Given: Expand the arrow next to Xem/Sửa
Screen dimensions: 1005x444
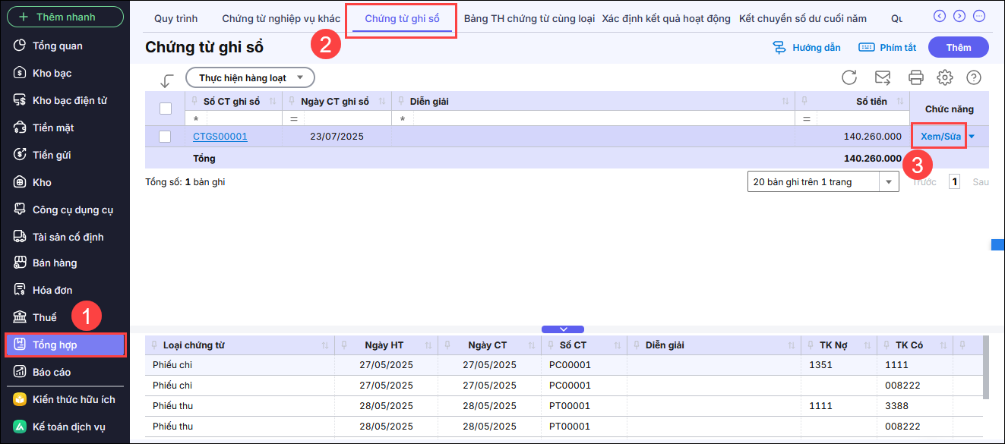Looking at the screenshot, I should click(972, 137).
